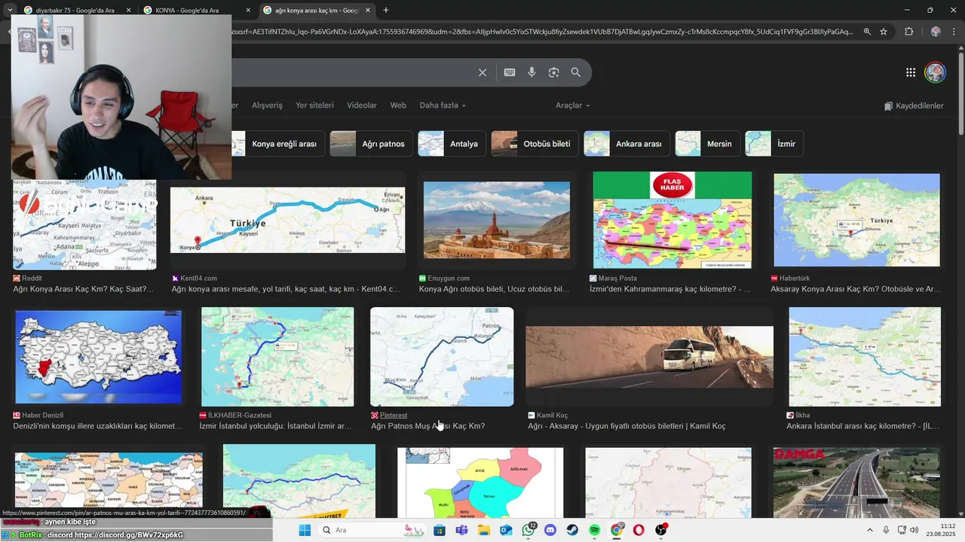Screen dimensions: 965x542
Task: Open Steam from the taskbar
Action: pyautogui.click(x=572, y=530)
